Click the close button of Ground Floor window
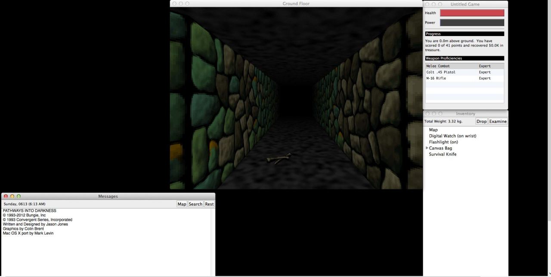551x277 pixels. [x=174, y=4]
